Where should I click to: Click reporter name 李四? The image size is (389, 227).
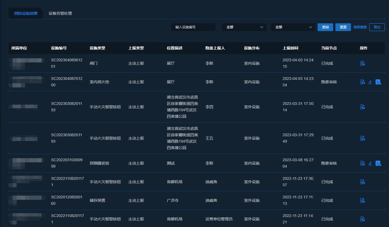(x=209, y=107)
